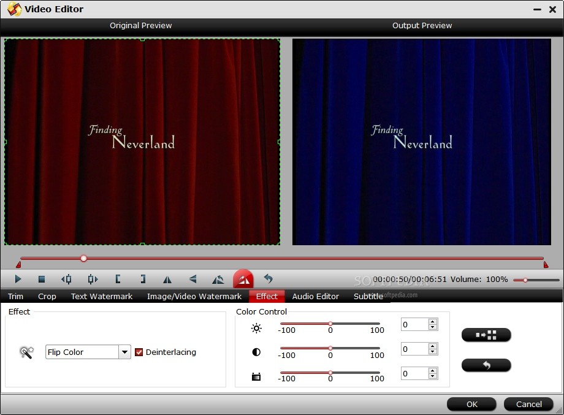Open the Audio Editor tab
Viewport: 564px width, 415px height.
316,296
